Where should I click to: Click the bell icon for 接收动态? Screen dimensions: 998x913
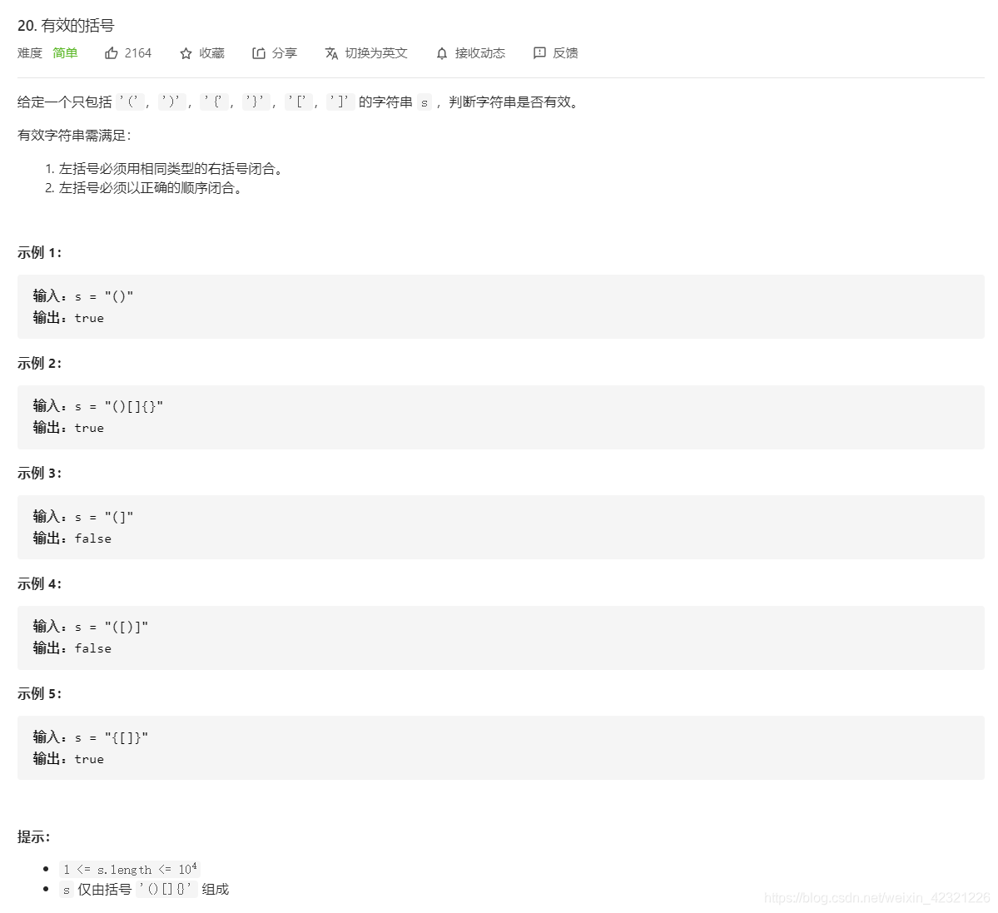click(441, 52)
